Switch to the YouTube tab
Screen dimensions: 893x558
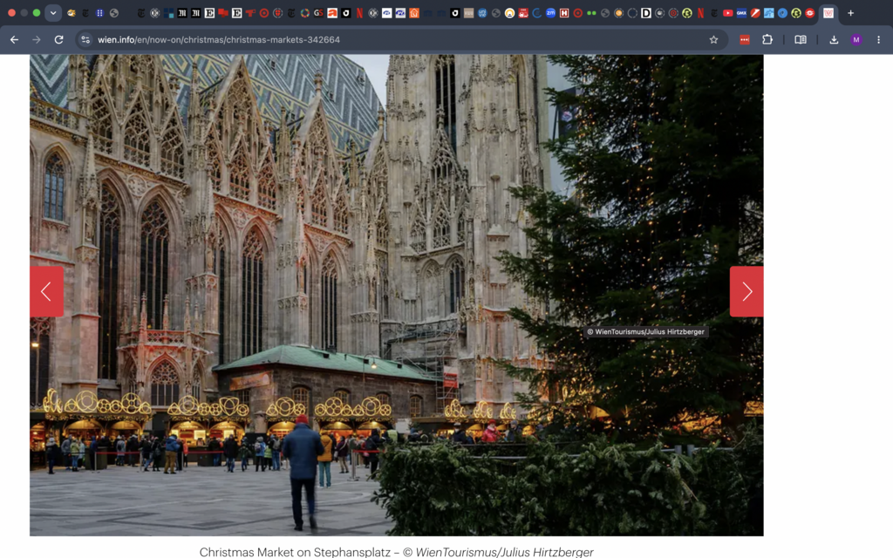[728, 13]
